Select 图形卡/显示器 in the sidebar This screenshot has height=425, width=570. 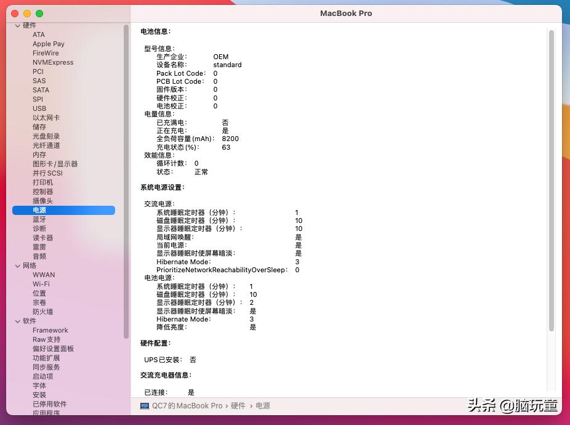tap(55, 164)
